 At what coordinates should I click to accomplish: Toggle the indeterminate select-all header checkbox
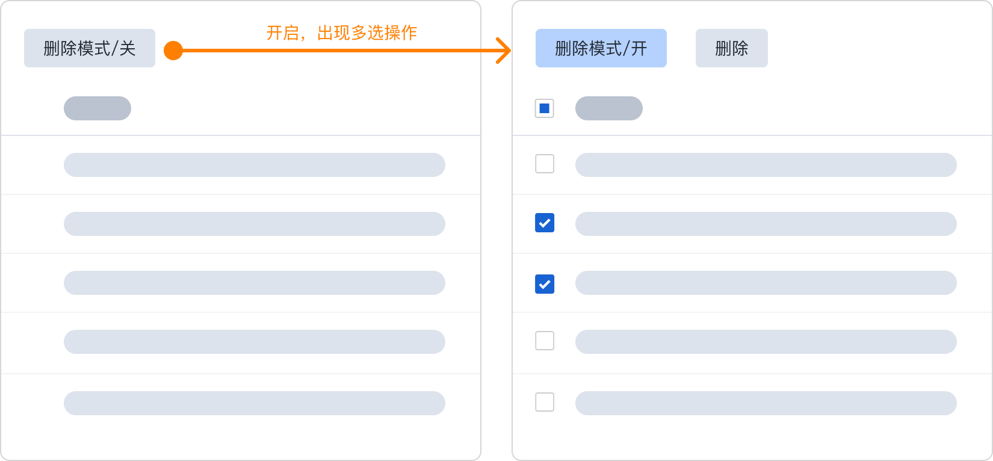(x=545, y=108)
